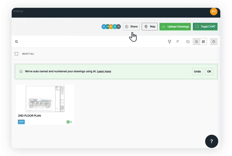The height and width of the screenshot is (156, 232).
Task: Switch to list view
Action: coord(196,42)
